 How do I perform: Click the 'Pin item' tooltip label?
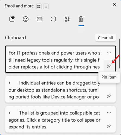point(109,77)
